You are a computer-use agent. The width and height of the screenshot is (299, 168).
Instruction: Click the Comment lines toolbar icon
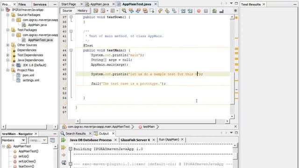214,11
